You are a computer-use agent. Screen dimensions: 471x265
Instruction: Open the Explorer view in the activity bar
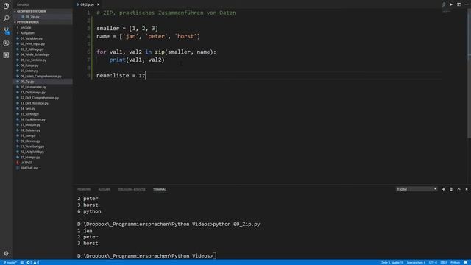point(6,6)
